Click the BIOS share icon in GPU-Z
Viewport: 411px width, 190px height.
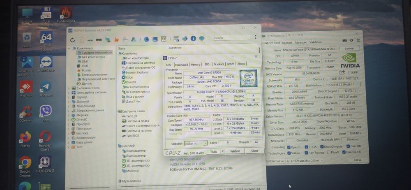point(342,72)
